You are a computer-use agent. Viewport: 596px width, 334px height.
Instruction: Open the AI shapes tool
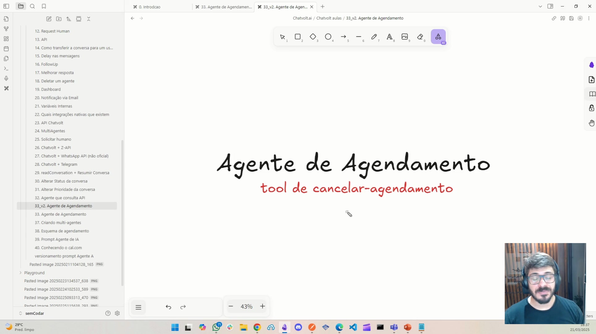click(438, 37)
